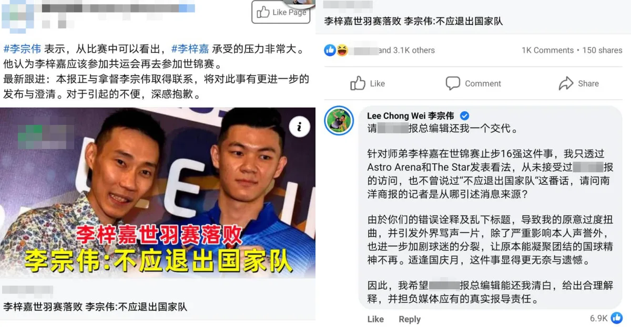The image size is (631, 327).
Task: Click the blue like reaction icon
Action: pos(330,50)
